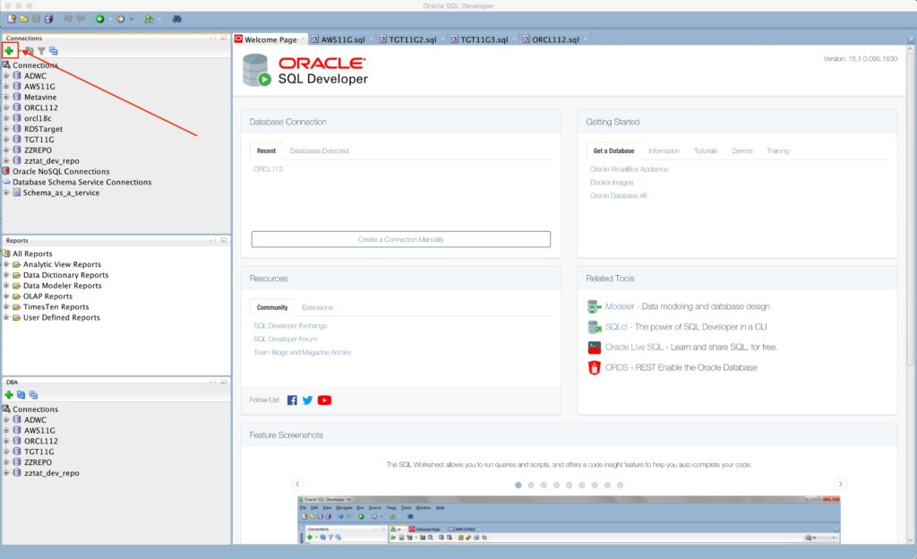Click Create a Connection Manually button
The image size is (917, 559).
(x=400, y=239)
